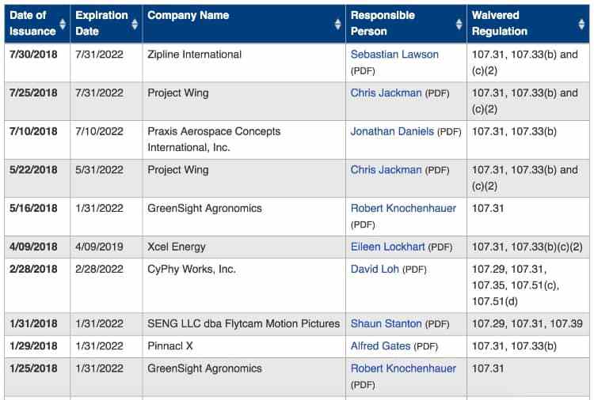Viewport: 594px width, 400px height.
Task: Click the Eileen Lockhart link
Action: 387,247
